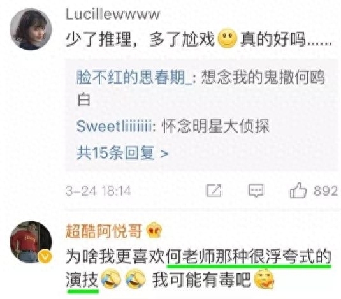This screenshot has height=299, width=341.
Task: Click the smiley emoji in first comment
Action: point(227,38)
